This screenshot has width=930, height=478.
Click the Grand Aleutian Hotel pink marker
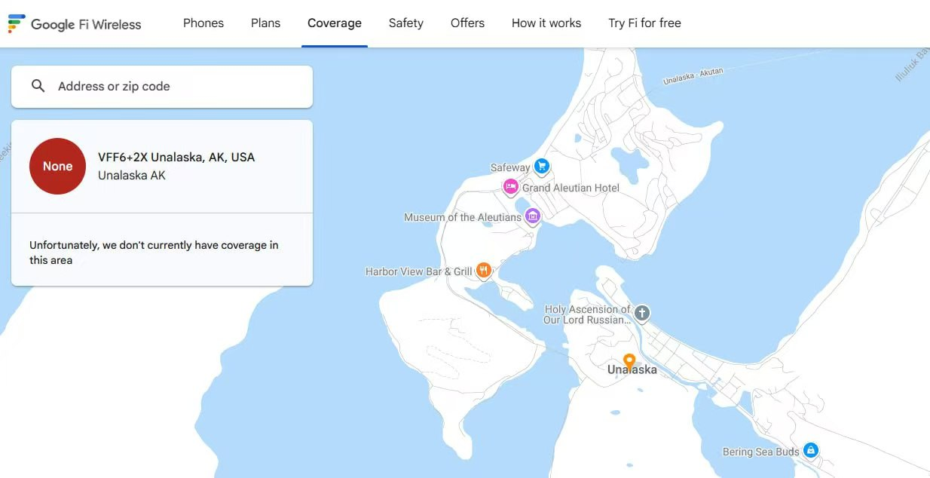coord(511,186)
